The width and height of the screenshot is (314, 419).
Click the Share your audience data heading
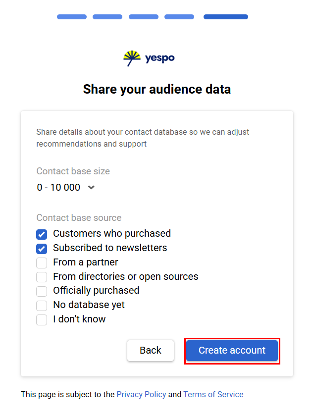point(157,89)
